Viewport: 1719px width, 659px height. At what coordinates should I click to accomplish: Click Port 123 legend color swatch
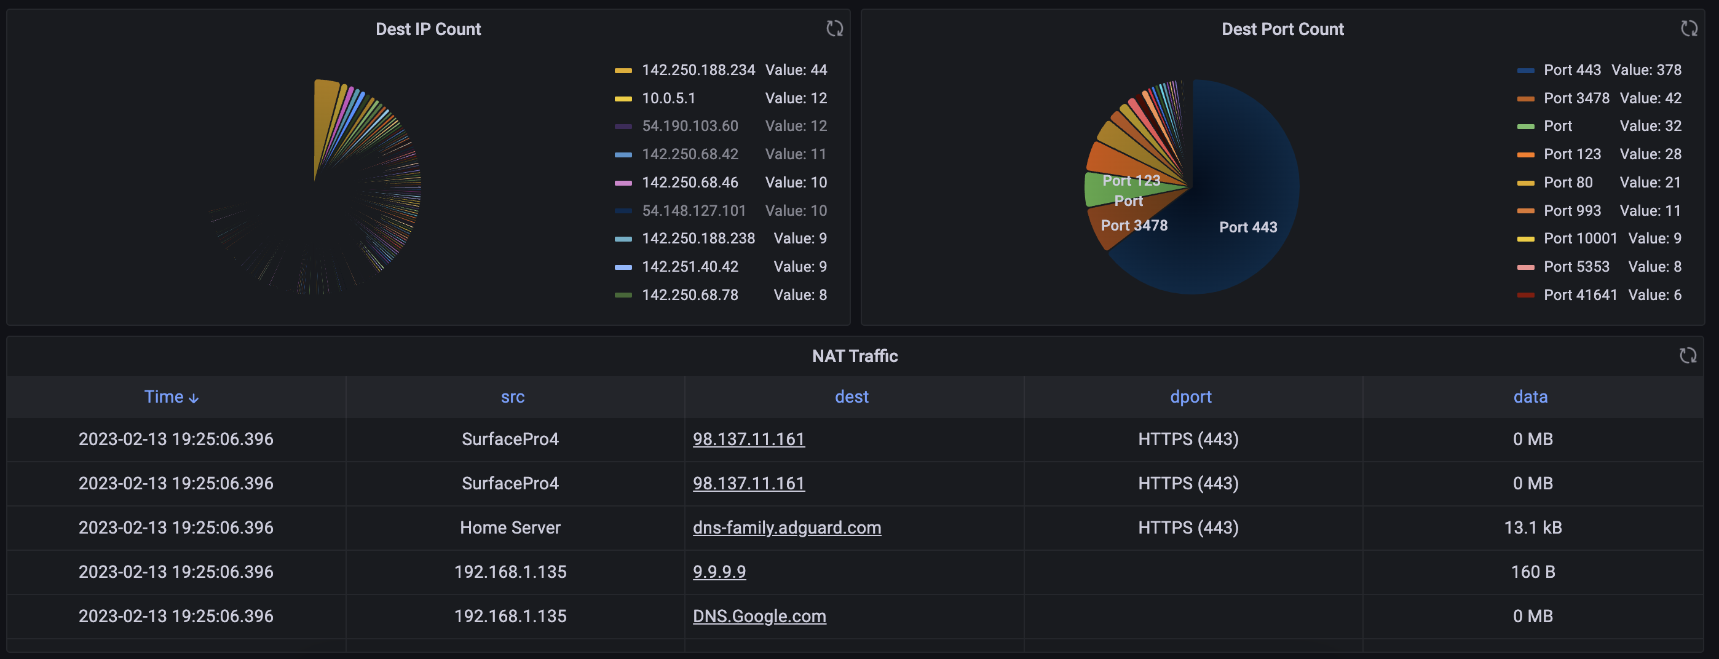click(x=1525, y=155)
